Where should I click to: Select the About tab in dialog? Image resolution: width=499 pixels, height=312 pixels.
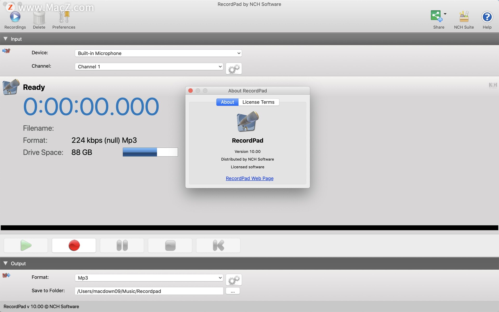coord(227,102)
